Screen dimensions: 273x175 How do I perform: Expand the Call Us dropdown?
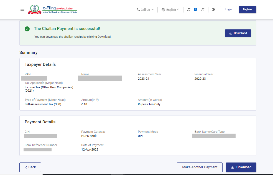pos(145,10)
